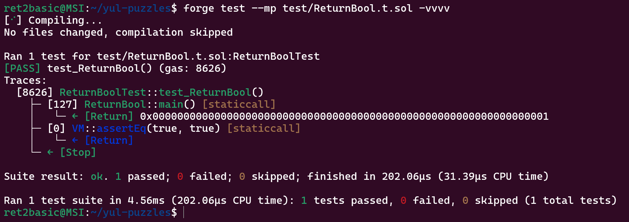Click the green [PASS] status label
The height and width of the screenshot is (222, 629).
pos(22,68)
